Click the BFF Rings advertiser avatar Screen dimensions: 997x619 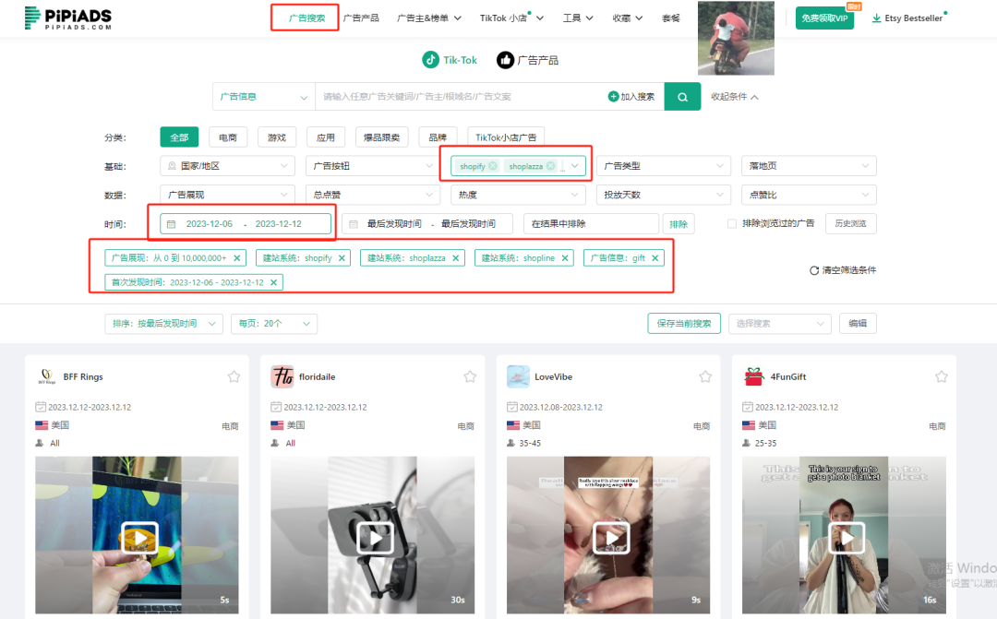pos(46,377)
